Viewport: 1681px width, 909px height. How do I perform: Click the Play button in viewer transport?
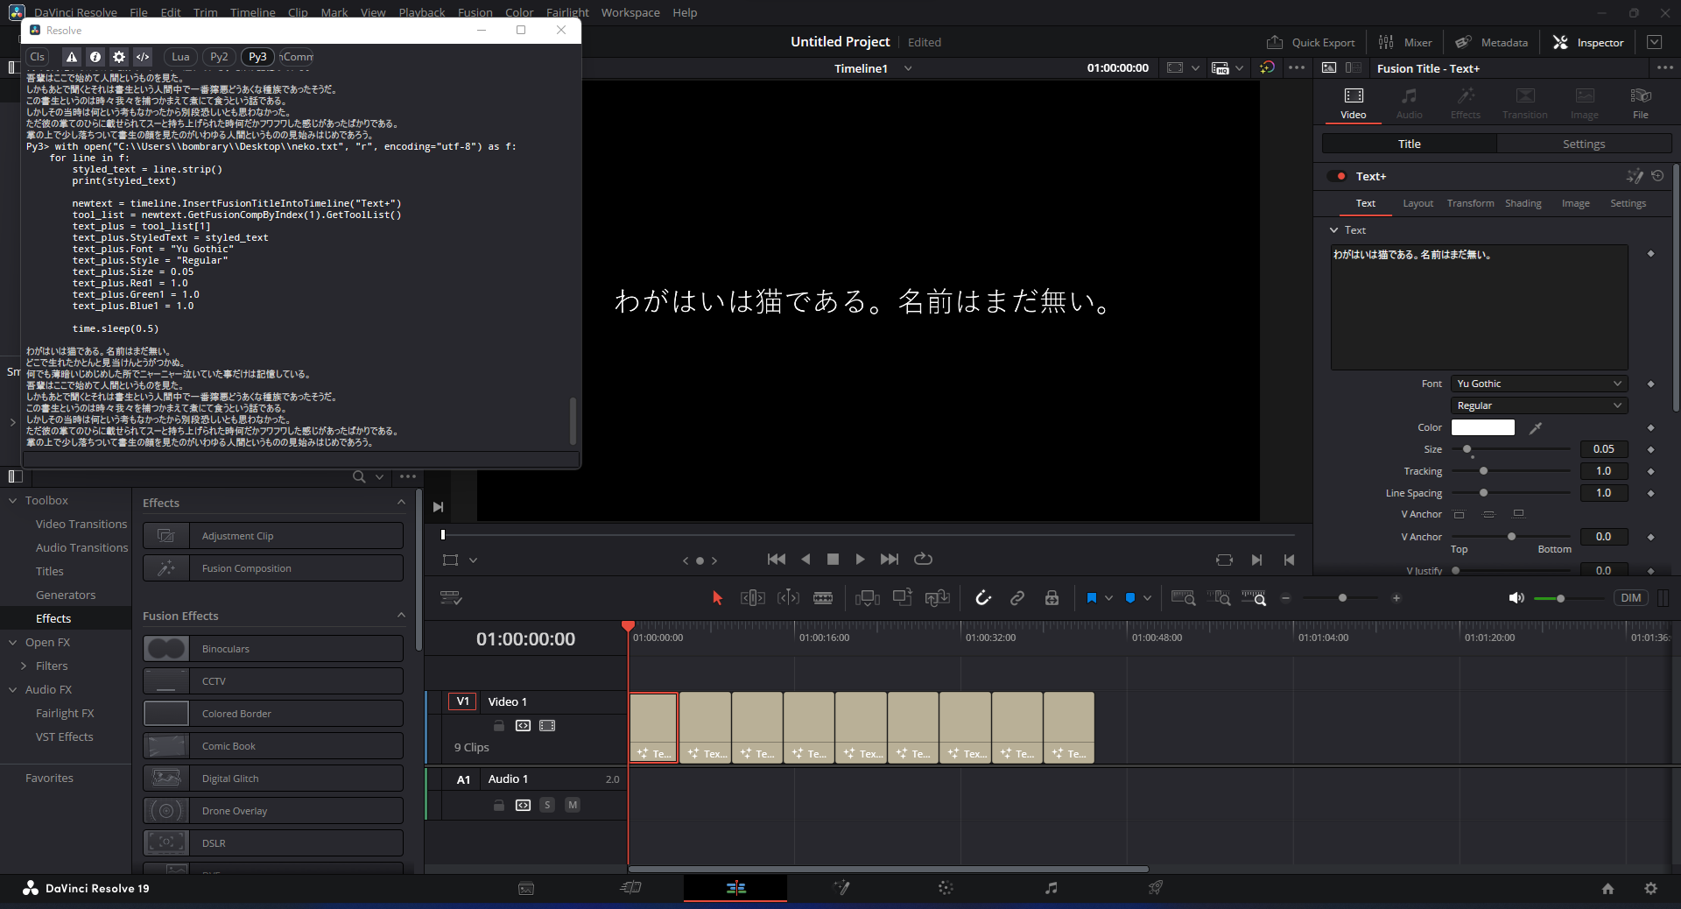click(x=860, y=560)
